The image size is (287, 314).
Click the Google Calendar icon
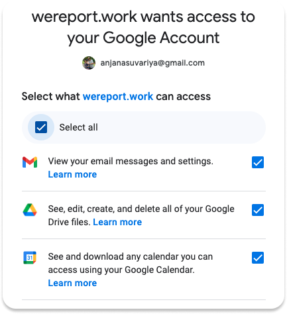tap(30, 258)
